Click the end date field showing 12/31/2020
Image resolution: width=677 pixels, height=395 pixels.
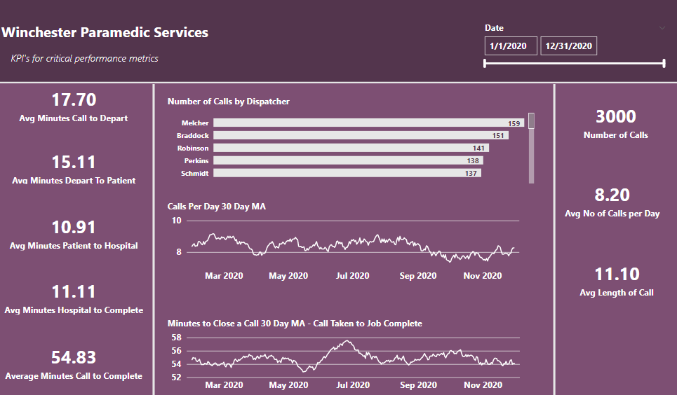click(568, 46)
